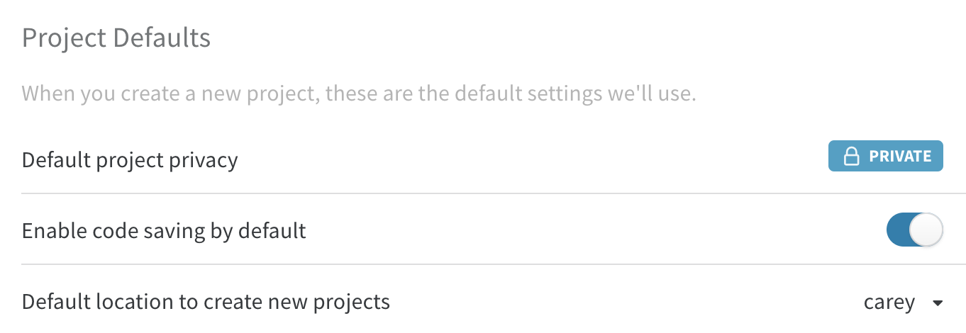Click the Enable code saving by default label

click(164, 231)
